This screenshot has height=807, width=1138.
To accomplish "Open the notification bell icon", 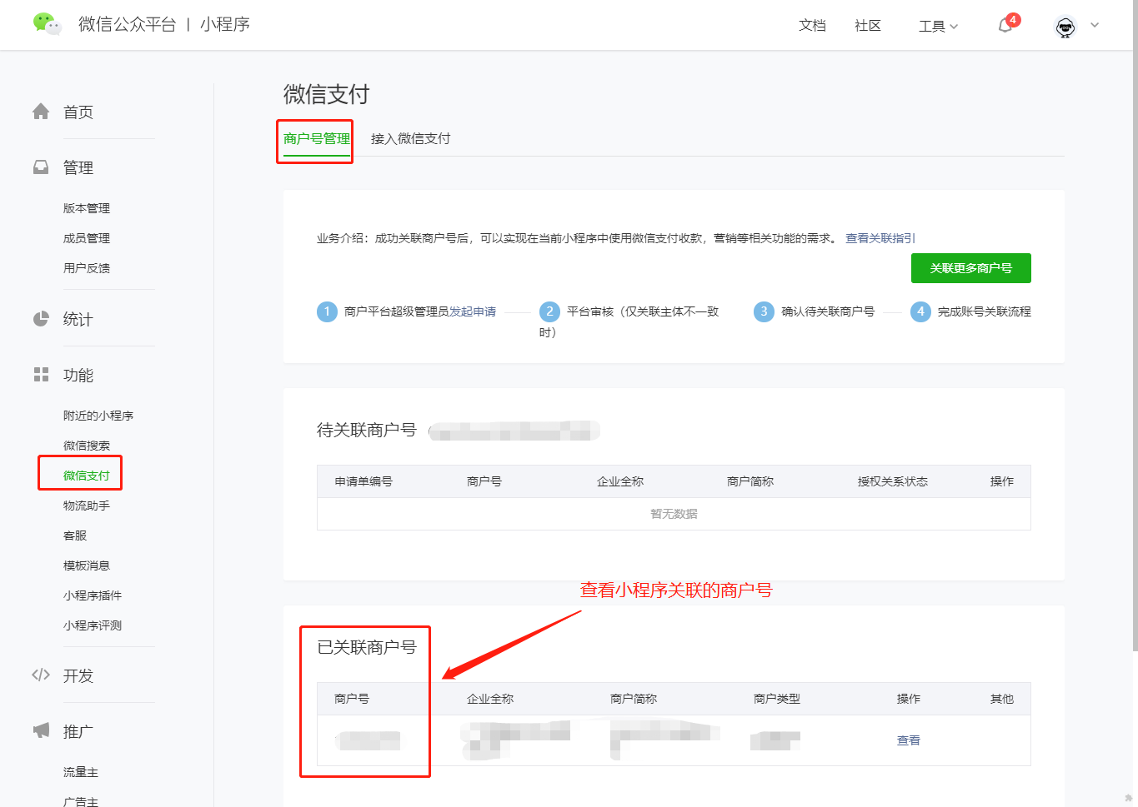I will click(x=1005, y=26).
